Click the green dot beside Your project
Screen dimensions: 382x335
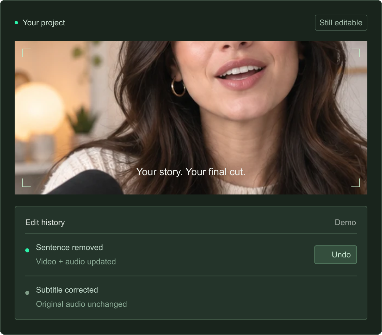(16, 23)
